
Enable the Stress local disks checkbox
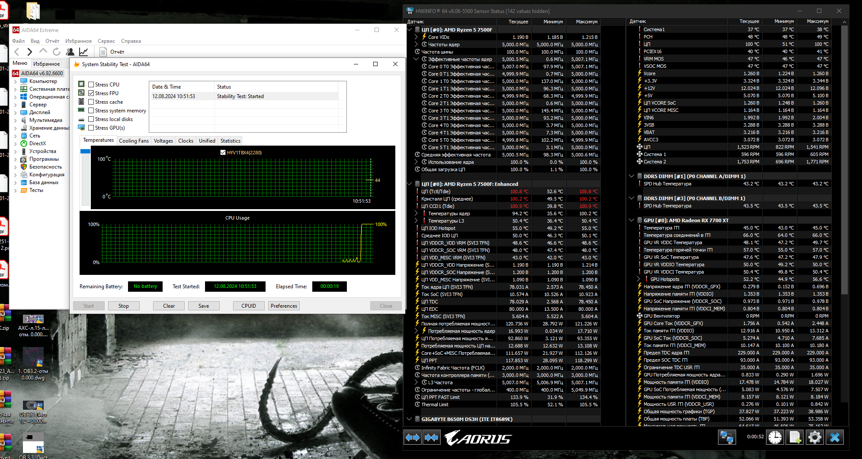(x=91, y=119)
